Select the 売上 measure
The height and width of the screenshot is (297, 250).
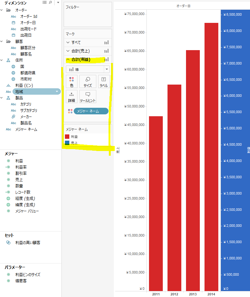(x=19, y=180)
